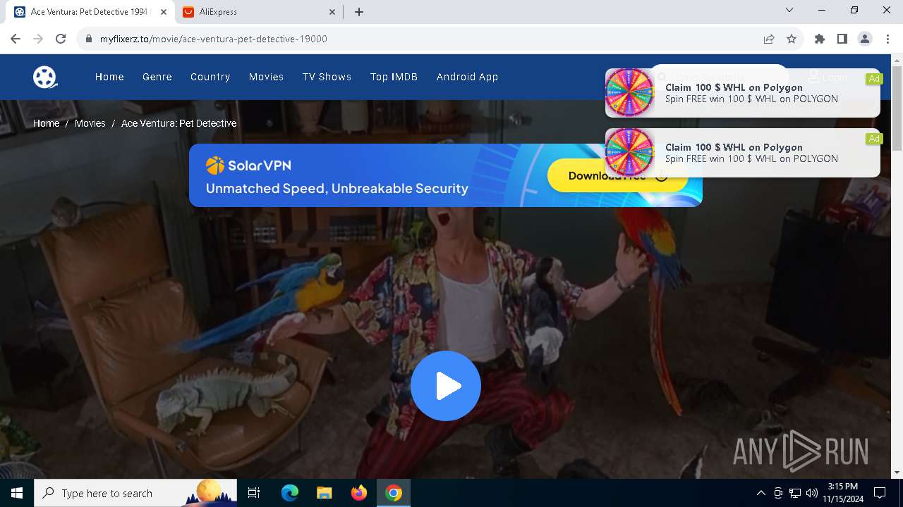Open the taskbar clock and date

[x=843, y=493]
